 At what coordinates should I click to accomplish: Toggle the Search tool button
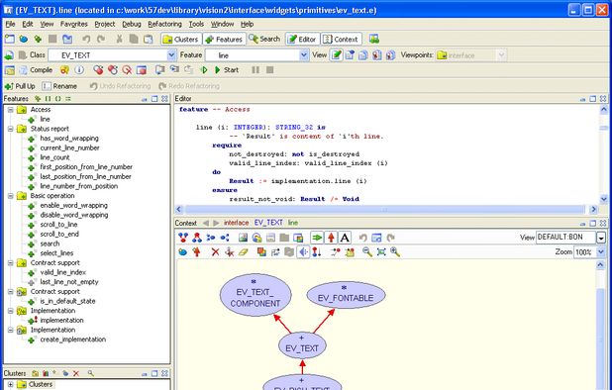point(264,40)
